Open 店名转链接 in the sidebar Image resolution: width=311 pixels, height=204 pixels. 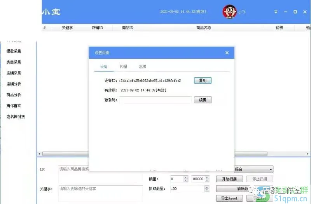pyautogui.click(x=16, y=117)
